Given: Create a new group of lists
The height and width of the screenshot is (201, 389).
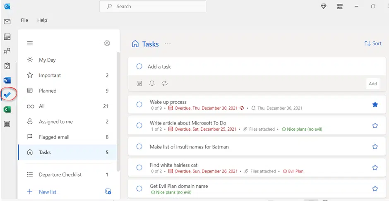Looking at the screenshot, I should click(108, 191).
